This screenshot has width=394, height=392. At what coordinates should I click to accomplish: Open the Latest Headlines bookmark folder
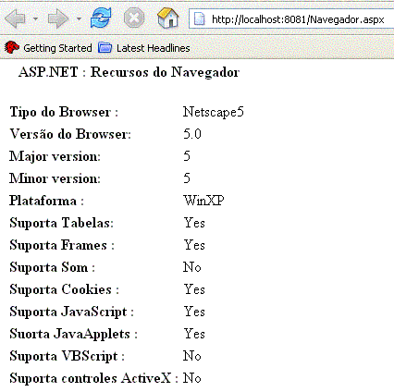153,48
